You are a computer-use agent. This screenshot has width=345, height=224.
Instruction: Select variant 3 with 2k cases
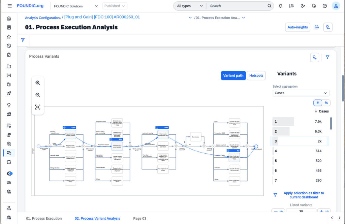(x=300, y=141)
